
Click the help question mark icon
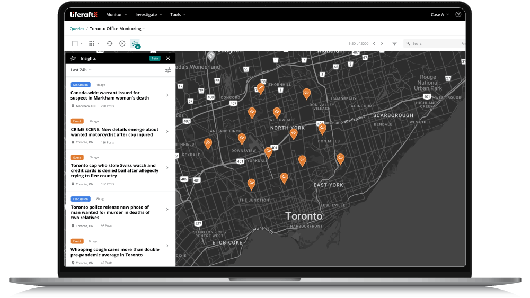coord(458,14)
